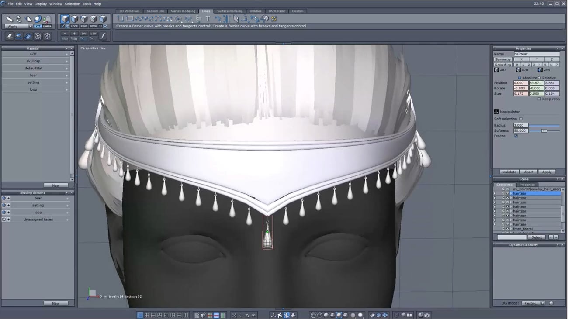This screenshot has height=319, width=568.
Task: Switch to the Surface modeling tab
Action: coord(230,11)
